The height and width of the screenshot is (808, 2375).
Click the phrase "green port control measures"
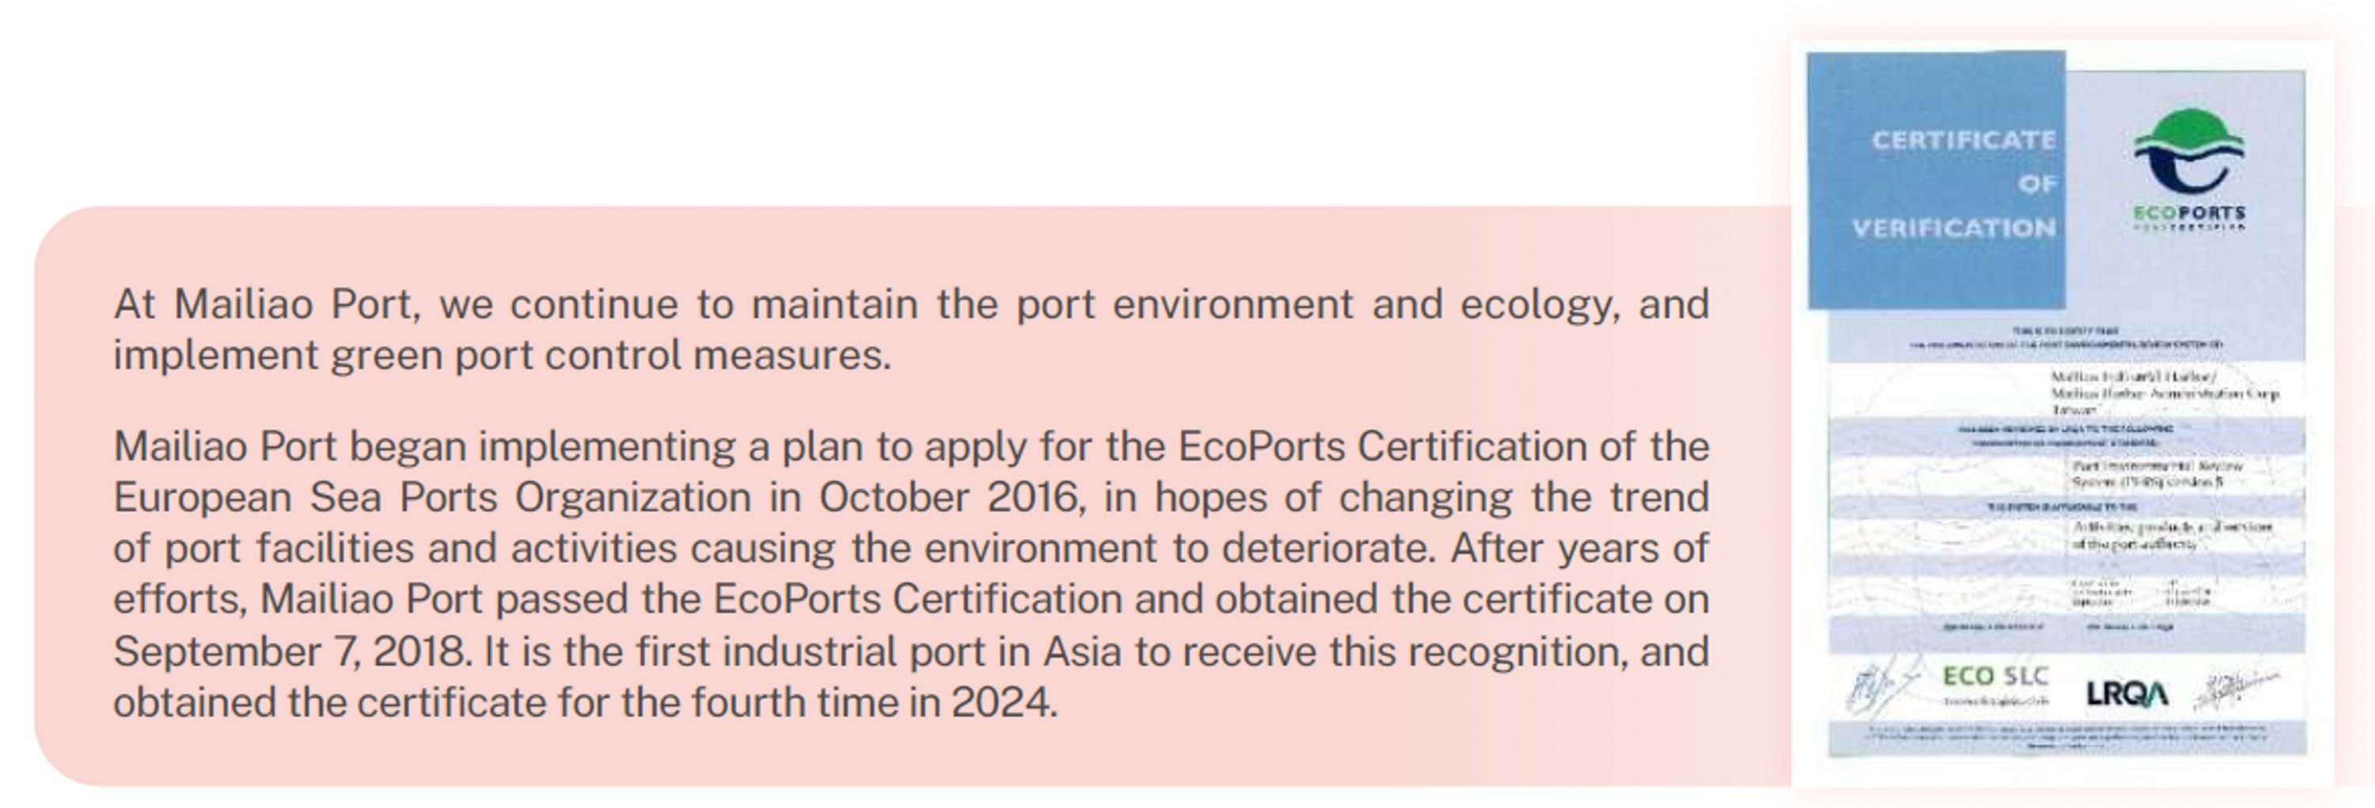click(610, 355)
